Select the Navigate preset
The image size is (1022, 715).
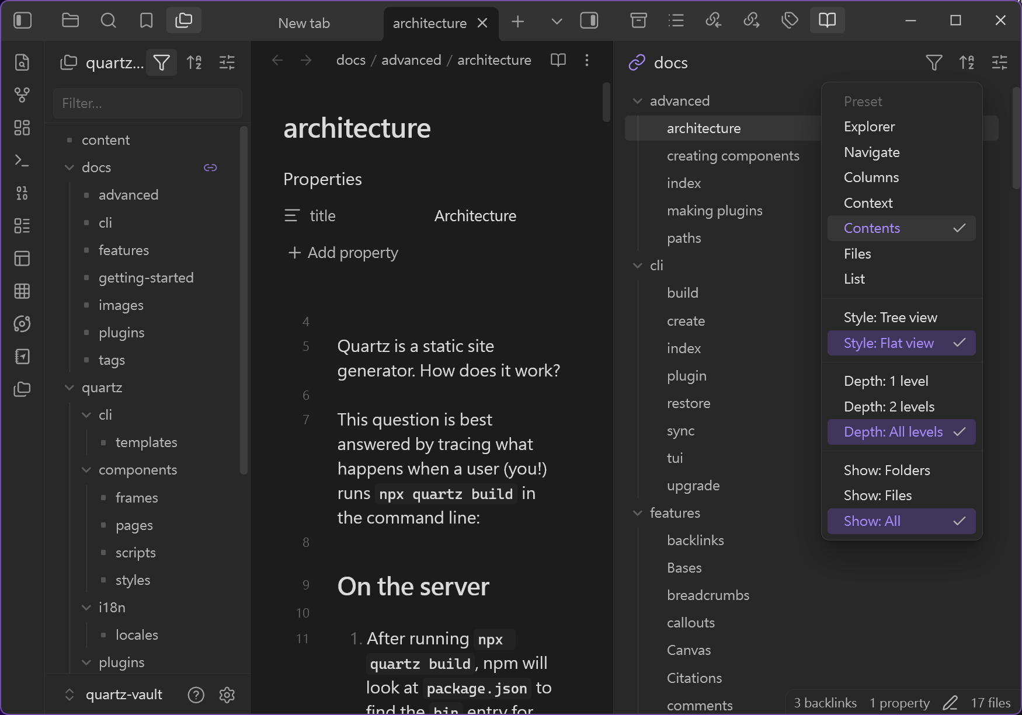[901, 152]
